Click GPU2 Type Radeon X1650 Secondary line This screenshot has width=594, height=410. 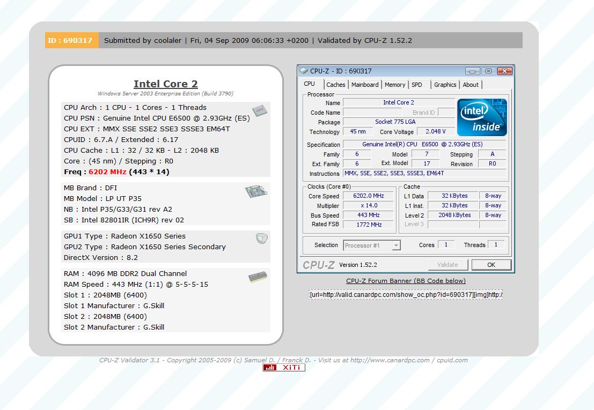pyautogui.click(x=145, y=247)
